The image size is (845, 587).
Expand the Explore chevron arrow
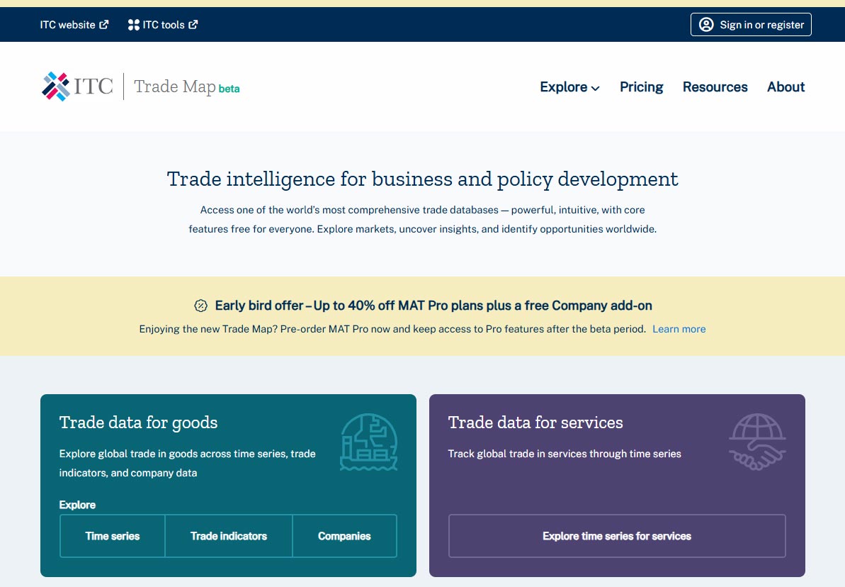tap(596, 89)
